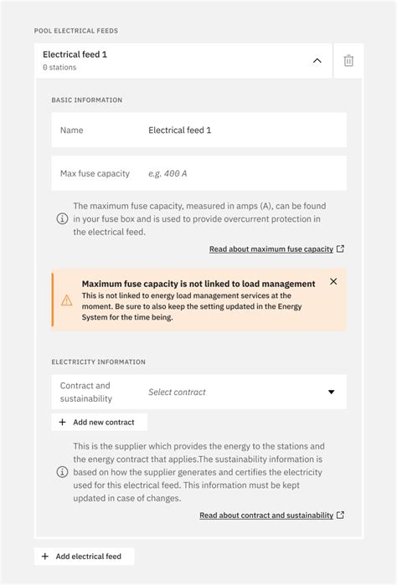This screenshot has width=397, height=585.
Task: Delete Electrical feed 1 with trash icon
Action: (348, 60)
